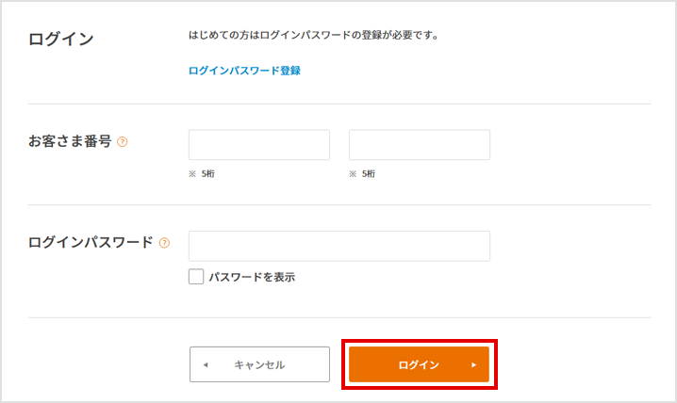The height and width of the screenshot is (403, 677).
Task: Click the right arrow on orange ログイン button
Action: click(x=473, y=364)
